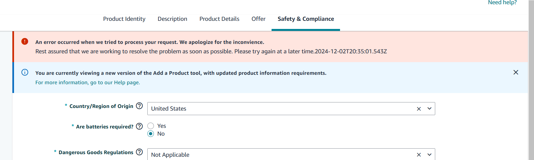
Task: Select Safety & Compliance tab
Action: (306, 19)
